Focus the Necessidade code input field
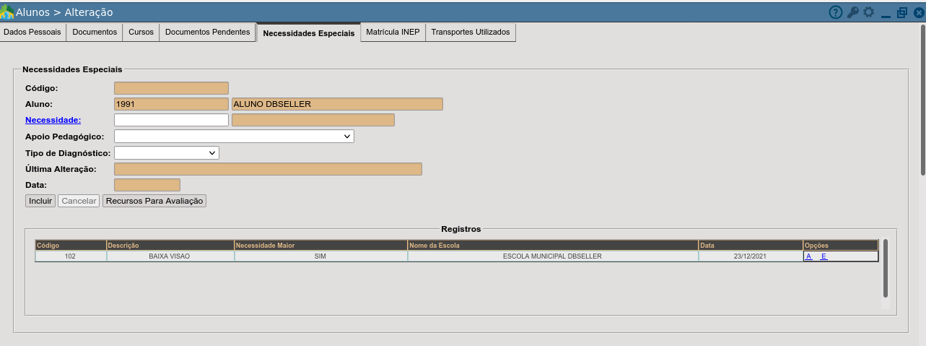Viewport: 926px width, 346px height. coord(171,120)
